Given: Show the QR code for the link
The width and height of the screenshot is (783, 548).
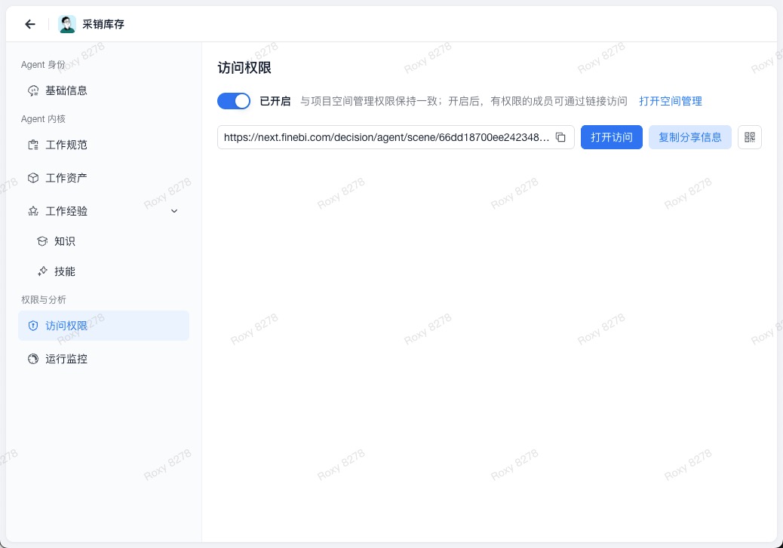Looking at the screenshot, I should (x=750, y=137).
